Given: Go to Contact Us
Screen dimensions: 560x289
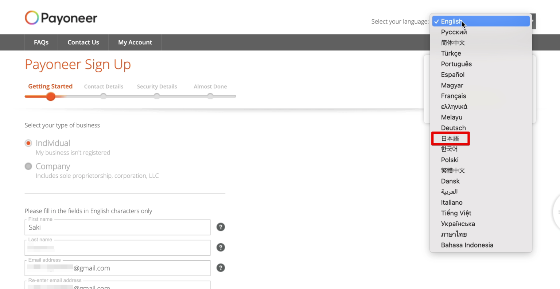Looking at the screenshot, I should (x=83, y=43).
